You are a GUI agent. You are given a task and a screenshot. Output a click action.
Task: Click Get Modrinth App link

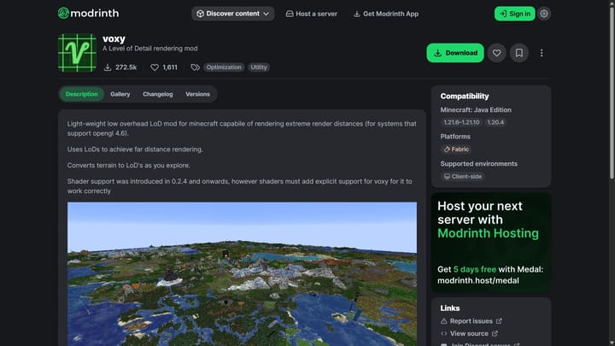[386, 14]
